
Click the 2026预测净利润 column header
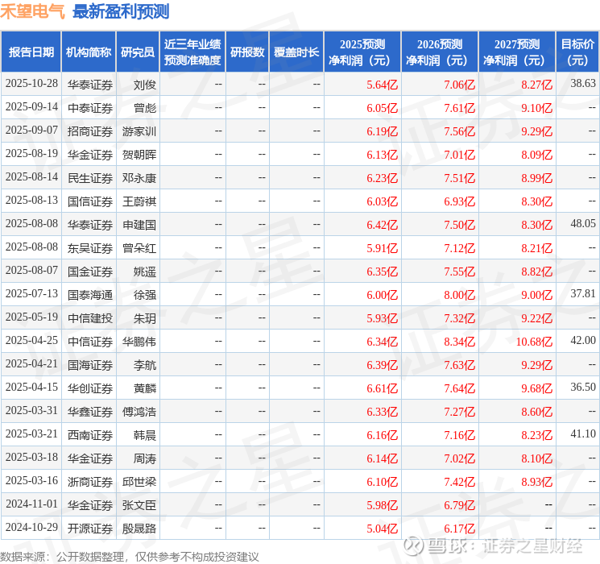[440, 52]
